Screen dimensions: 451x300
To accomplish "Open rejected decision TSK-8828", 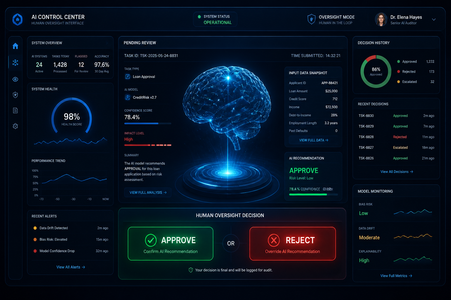I will (396, 137).
